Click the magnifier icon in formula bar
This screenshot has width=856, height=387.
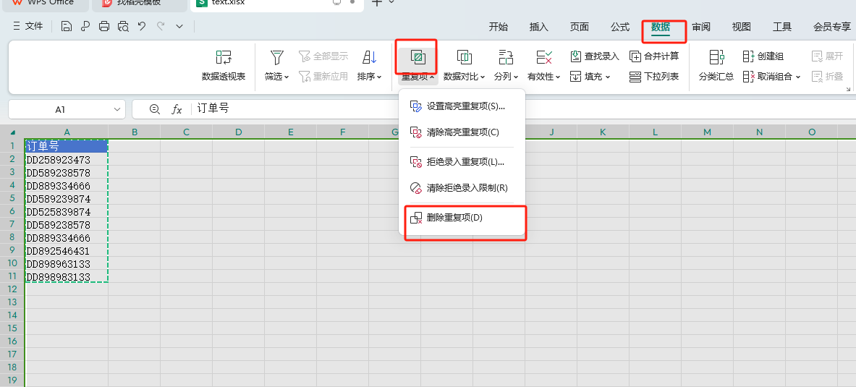155,109
